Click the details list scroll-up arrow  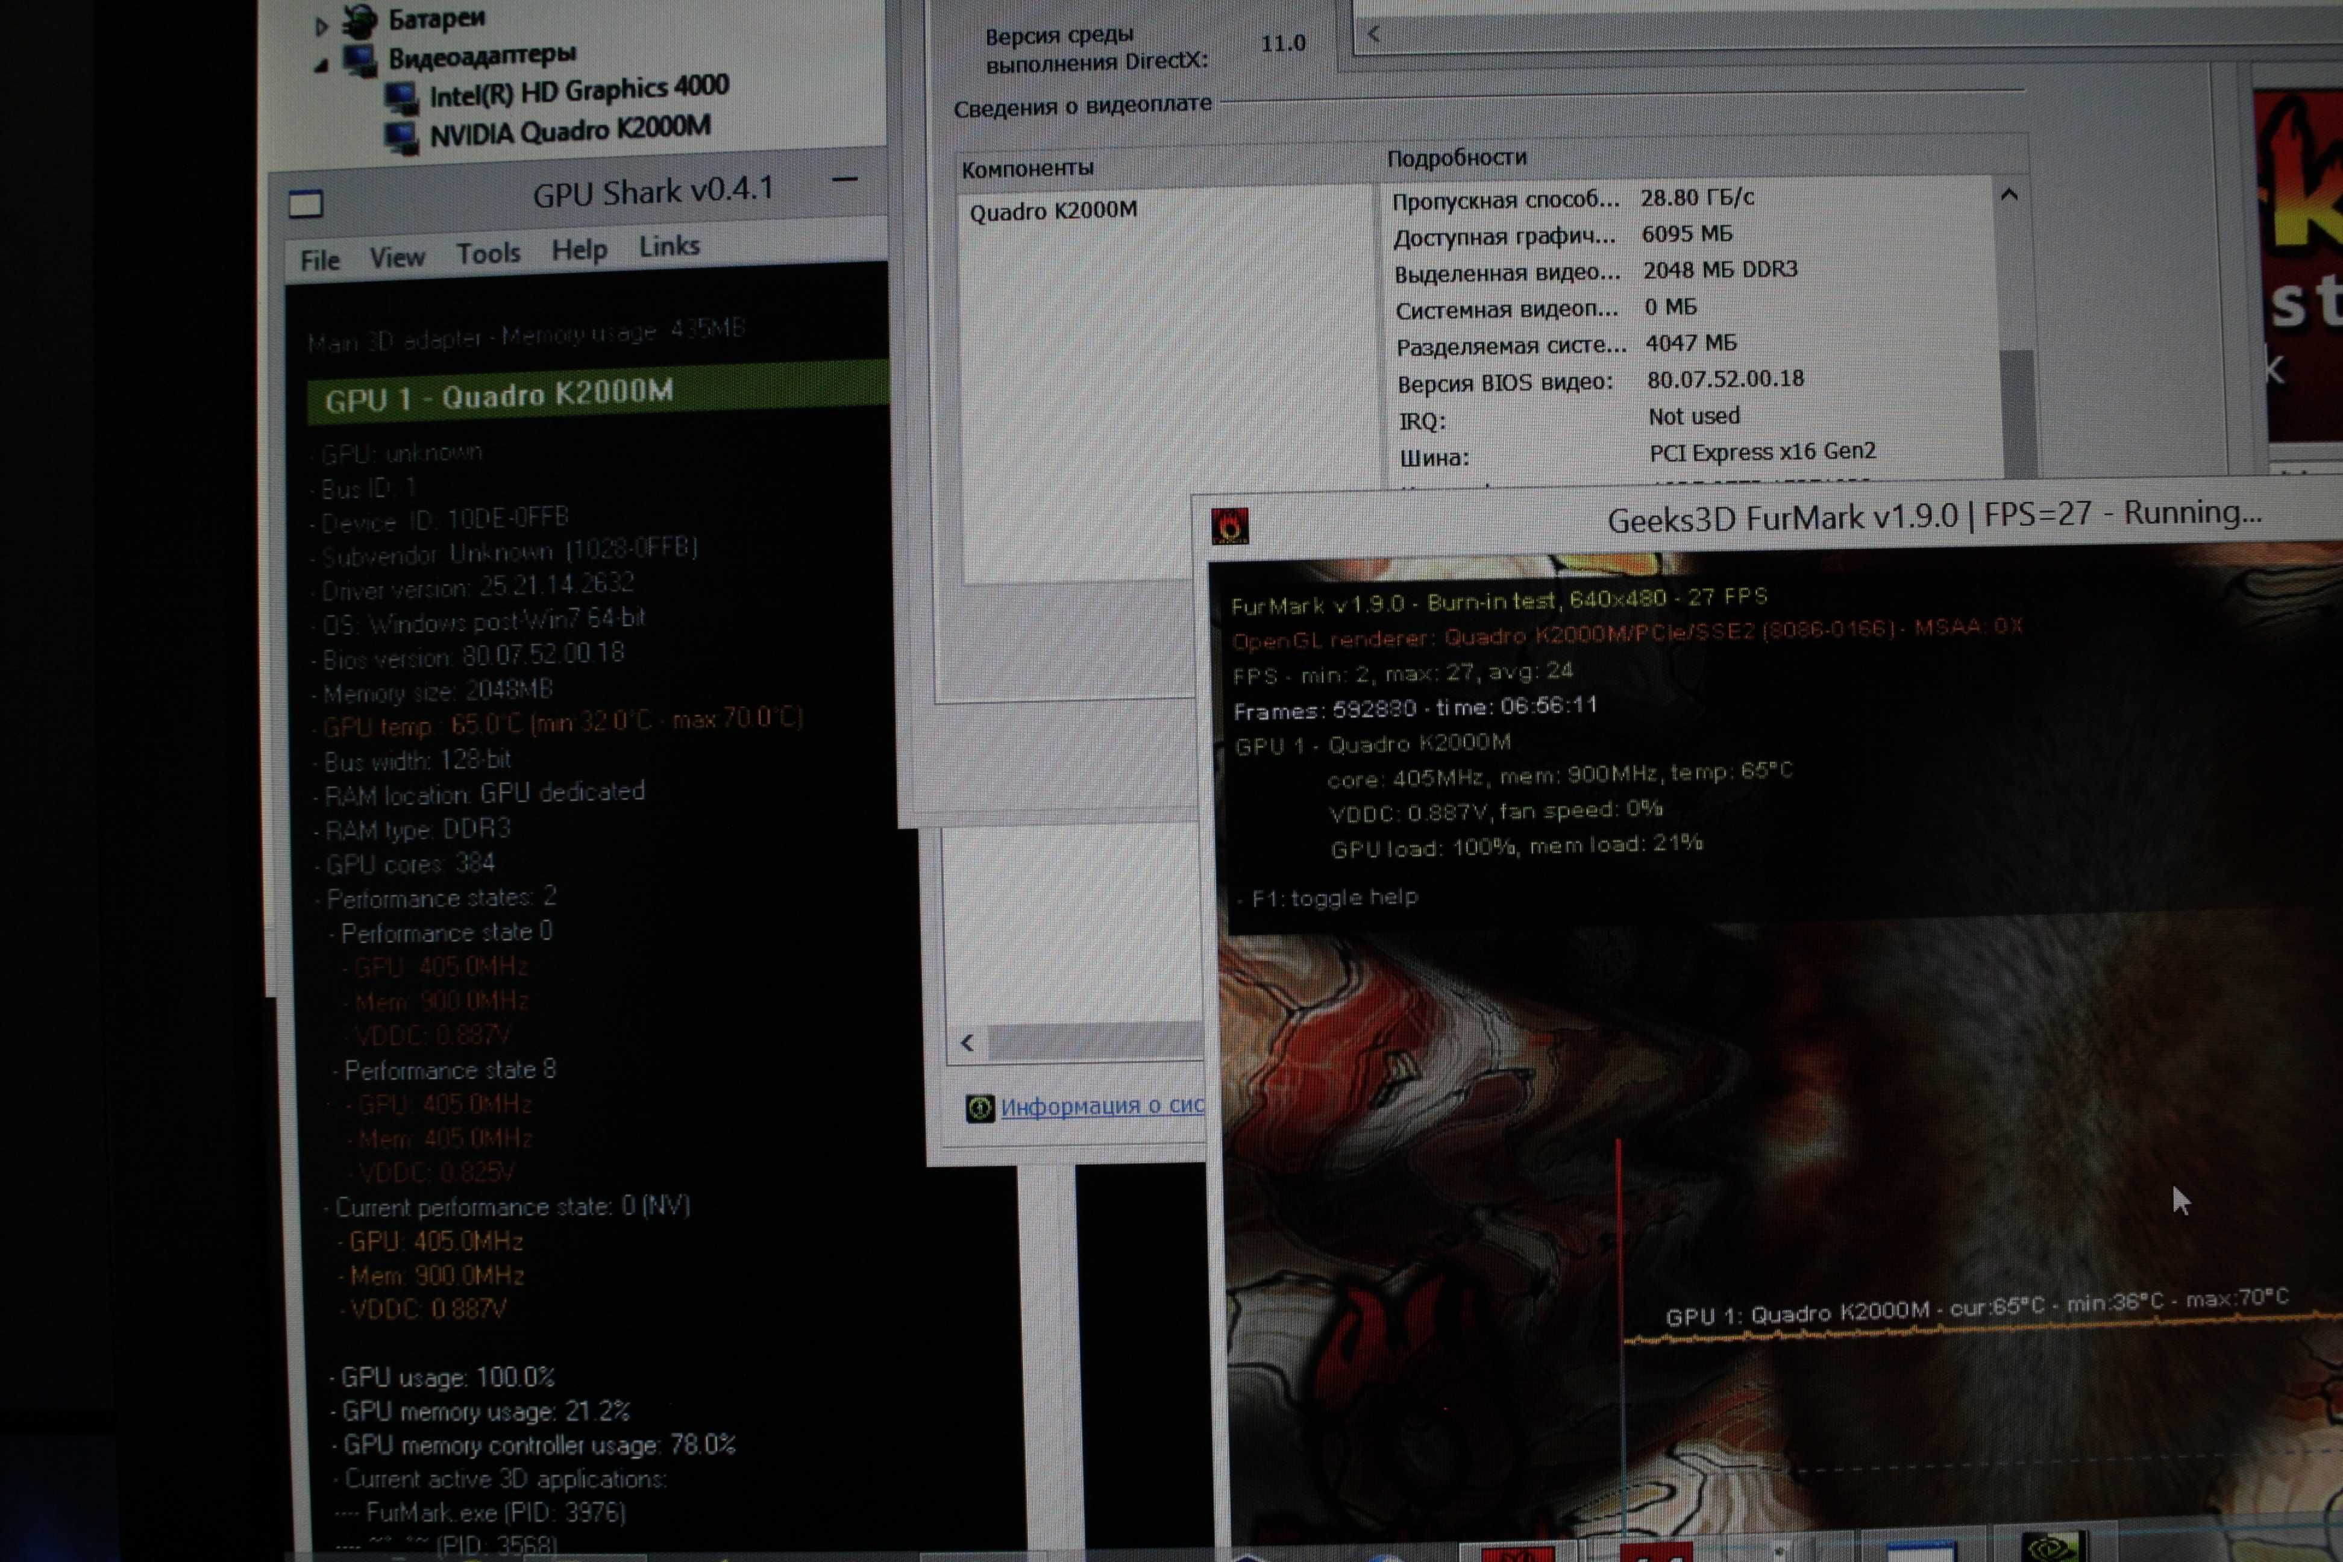[x=2009, y=195]
